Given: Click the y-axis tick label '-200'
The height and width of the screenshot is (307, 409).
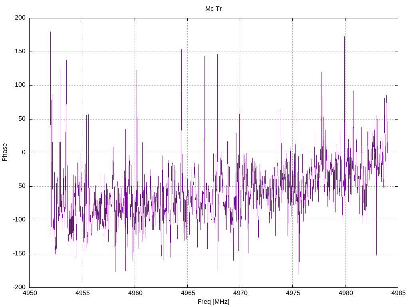Looking at the screenshot, I should 19,287.
